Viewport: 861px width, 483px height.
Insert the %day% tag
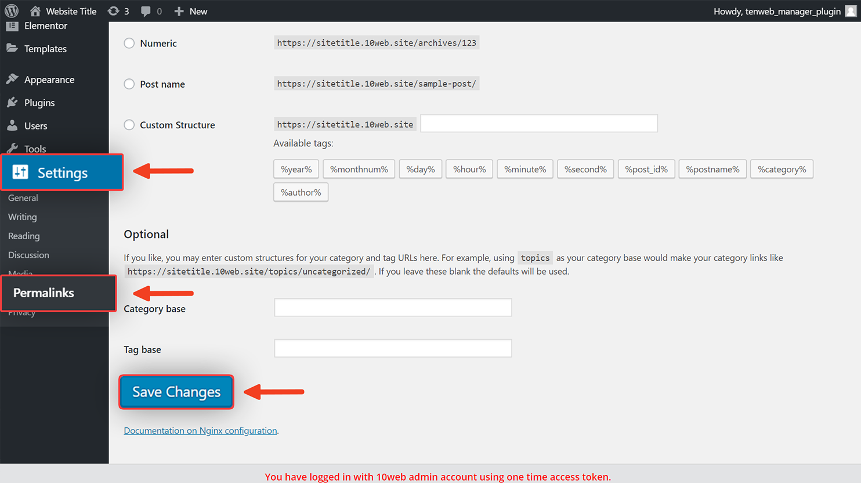point(420,169)
